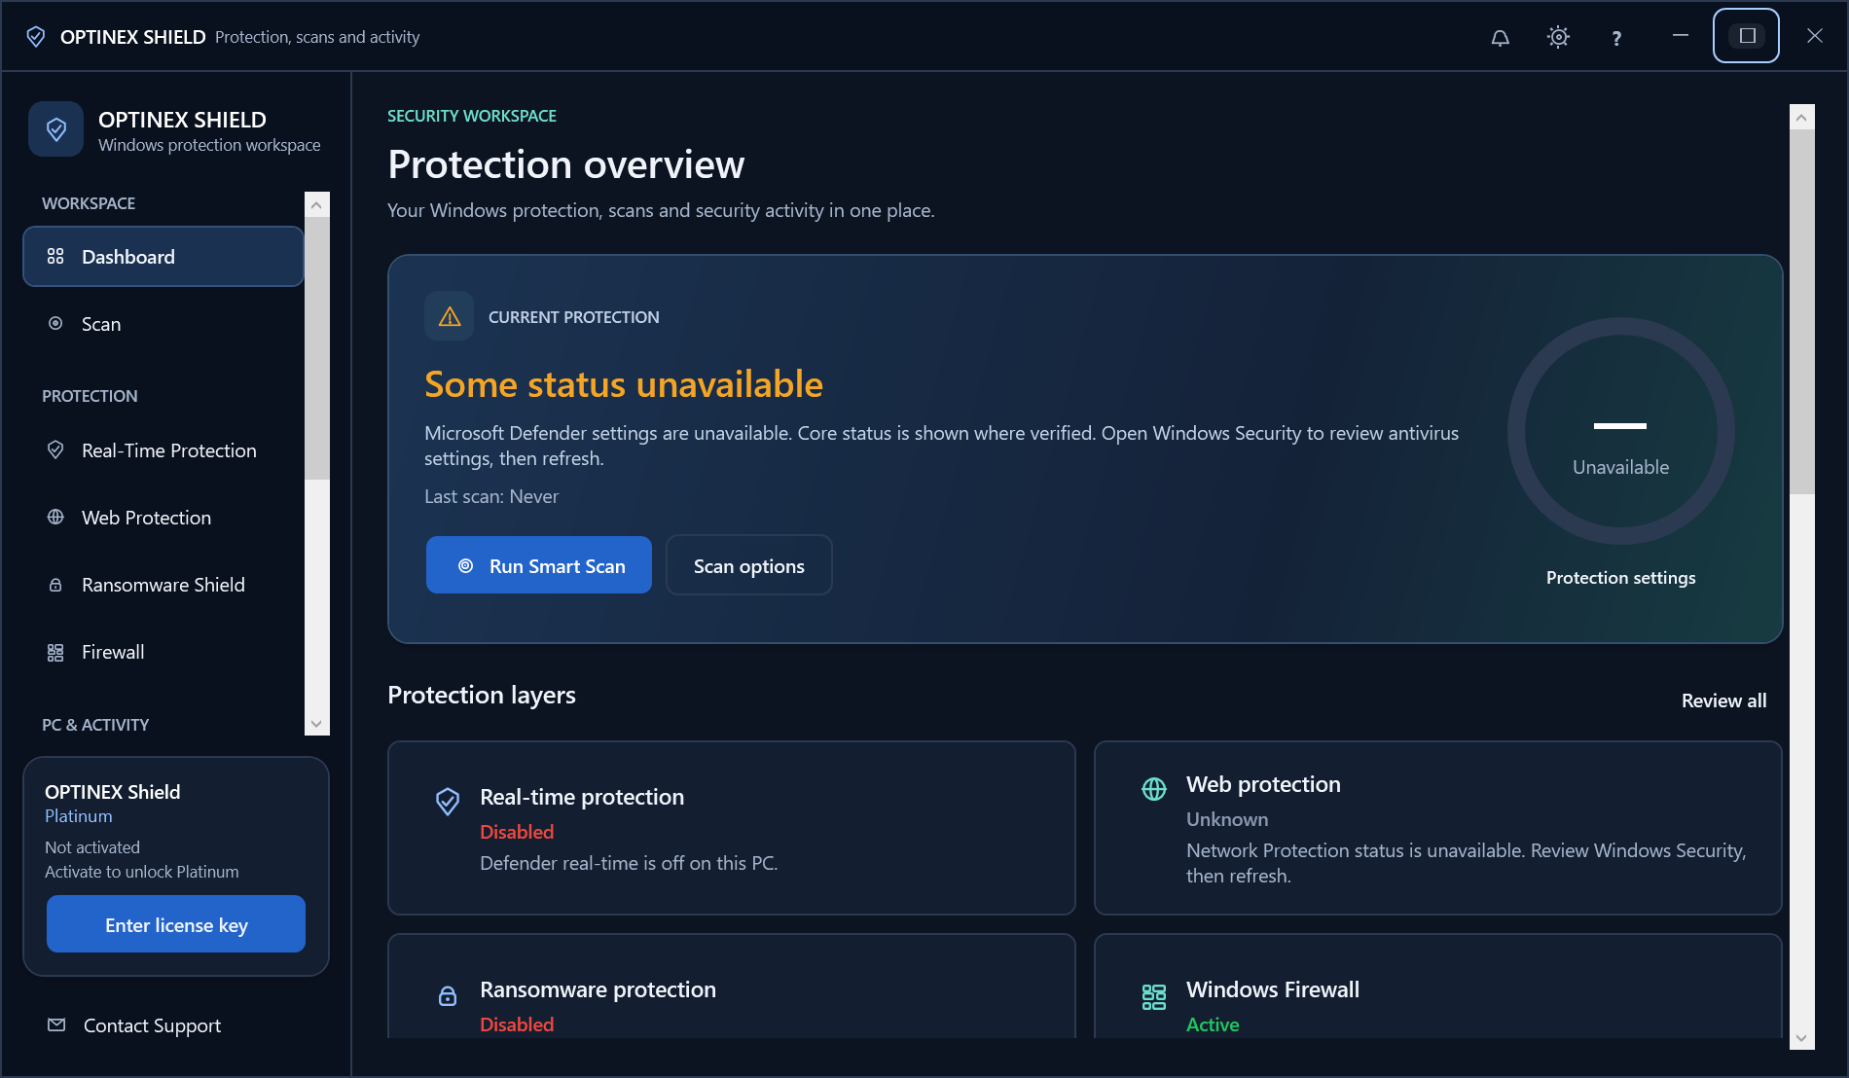
Task: Open Ransomware Shield page
Action: 163,585
